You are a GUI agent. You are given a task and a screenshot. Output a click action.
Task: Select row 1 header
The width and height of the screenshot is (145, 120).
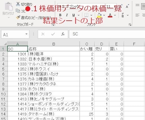click(x=3, y=49)
